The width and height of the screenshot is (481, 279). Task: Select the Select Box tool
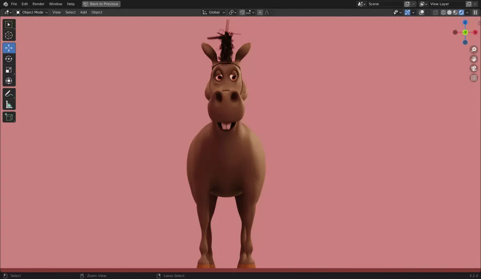(x=9, y=24)
